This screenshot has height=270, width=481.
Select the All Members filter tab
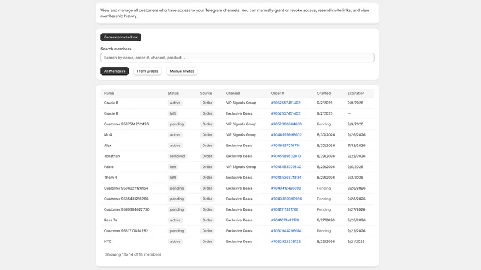click(x=114, y=71)
